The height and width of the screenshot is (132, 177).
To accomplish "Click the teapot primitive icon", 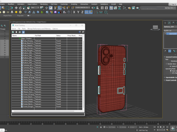I will tap(8, 12).
